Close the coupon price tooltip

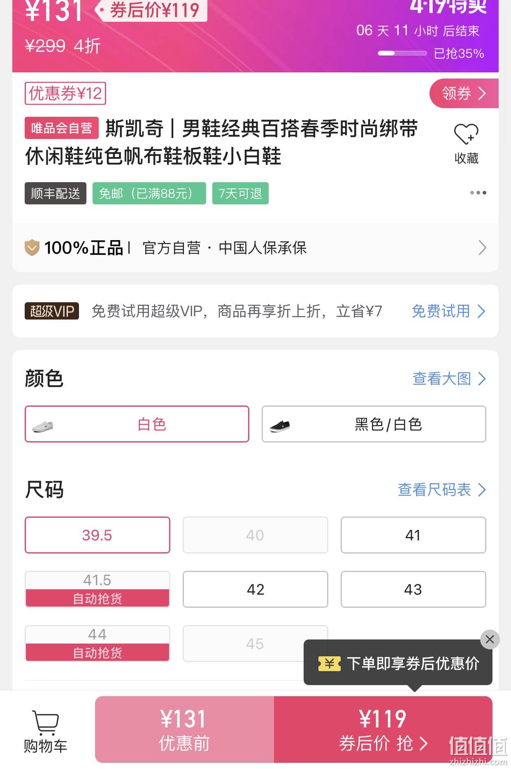(490, 639)
